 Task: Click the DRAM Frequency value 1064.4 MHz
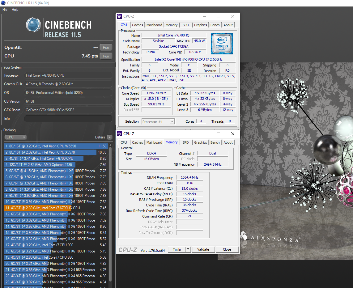click(x=189, y=177)
